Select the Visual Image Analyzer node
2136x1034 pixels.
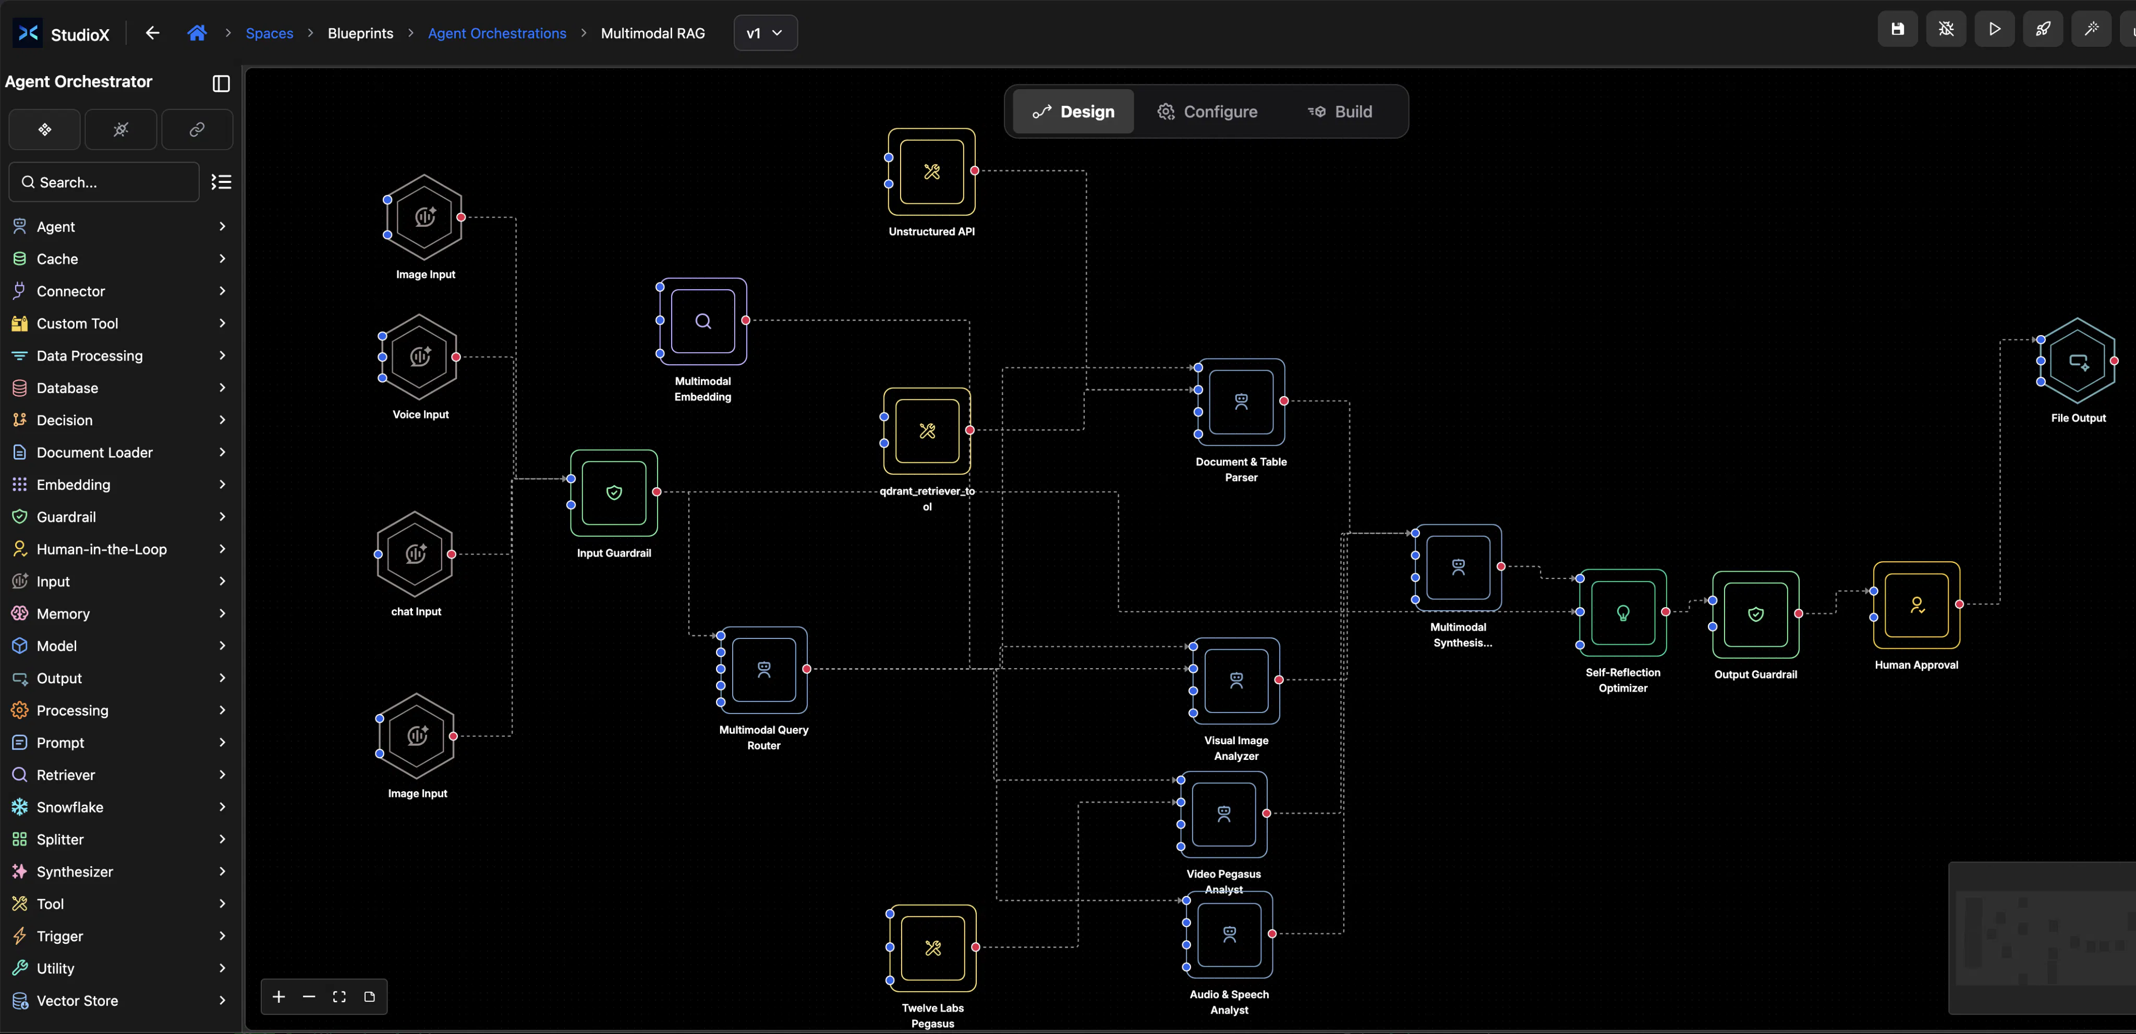[x=1236, y=681]
